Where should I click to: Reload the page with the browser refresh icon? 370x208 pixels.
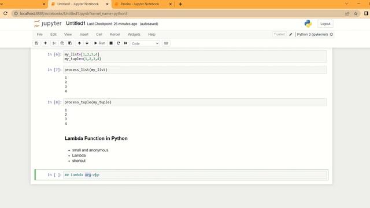[x=5, y=13]
